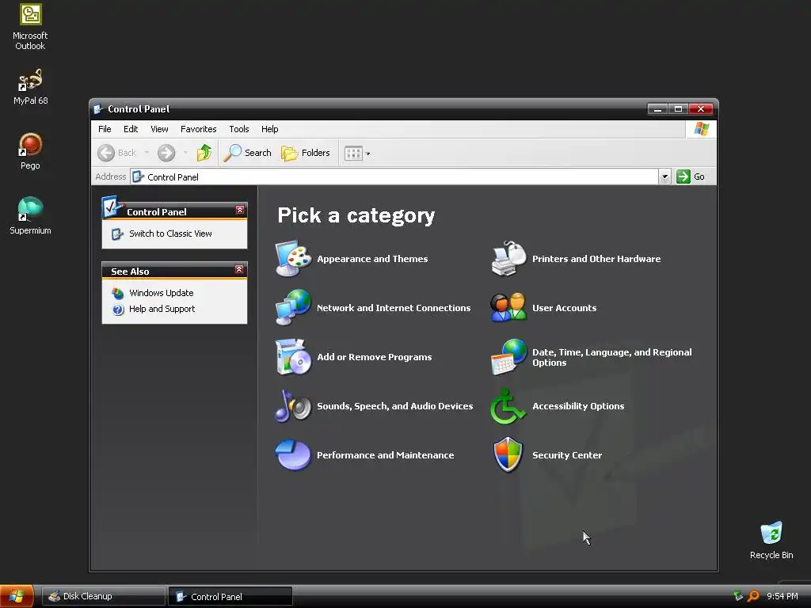Click the magnifier icon in system tray
This screenshot has width=811, height=608.
(x=753, y=596)
